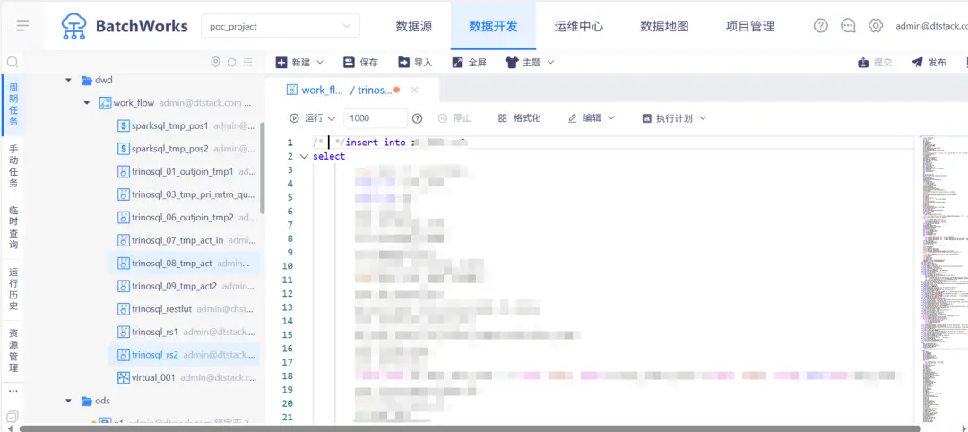
Task: Click the hamburger menu icon beside BatchWorks logo
Action: point(23,25)
